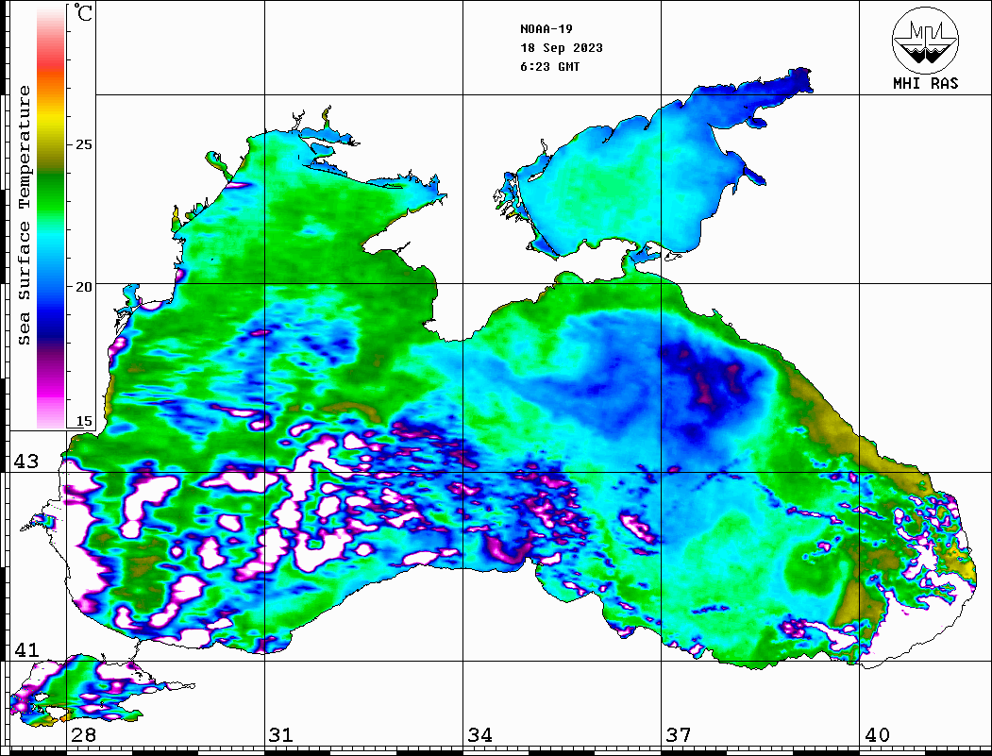
Task: Click the 15 mark on the temperature scale
Action: [83, 421]
